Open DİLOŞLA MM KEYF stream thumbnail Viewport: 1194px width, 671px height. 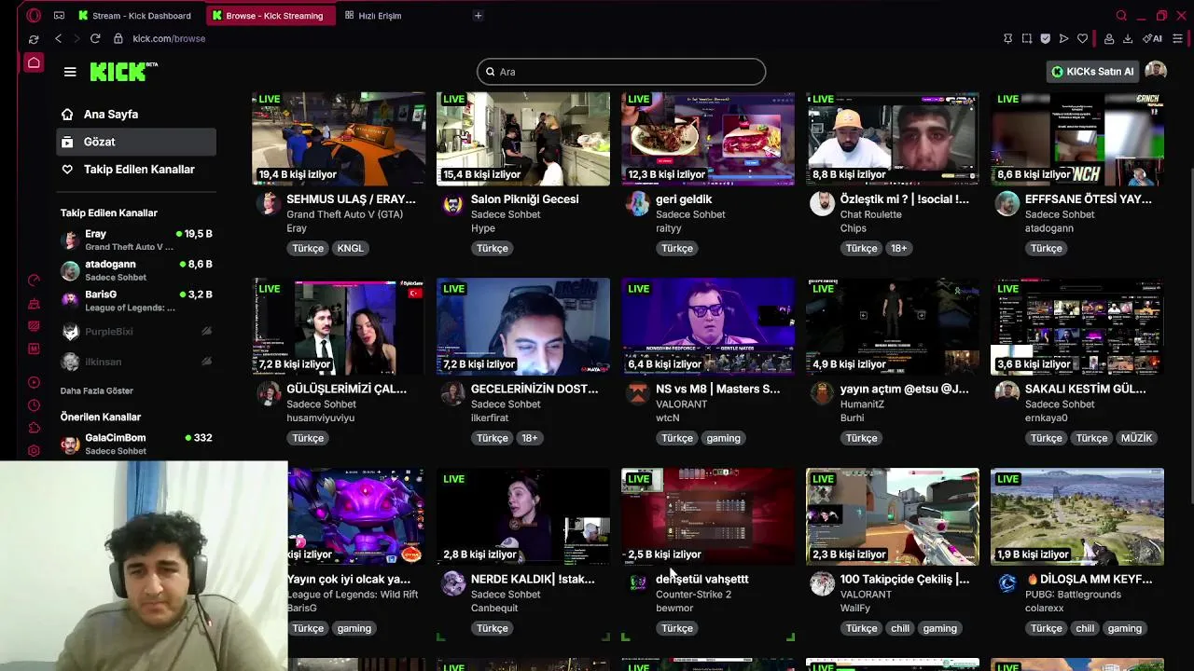[1077, 516]
